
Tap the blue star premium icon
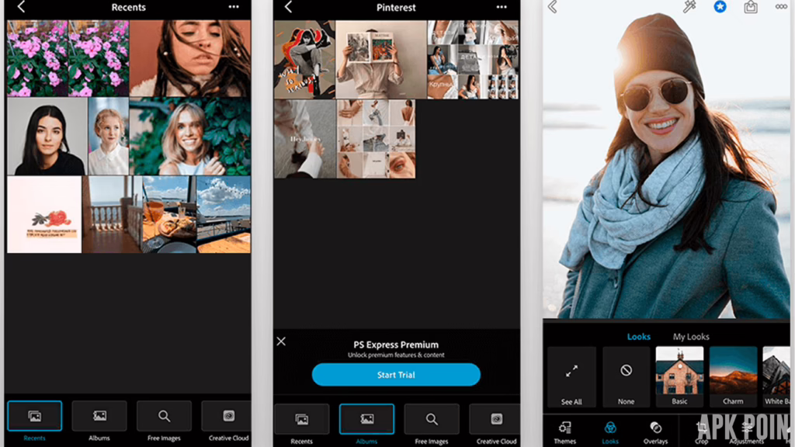point(720,7)
